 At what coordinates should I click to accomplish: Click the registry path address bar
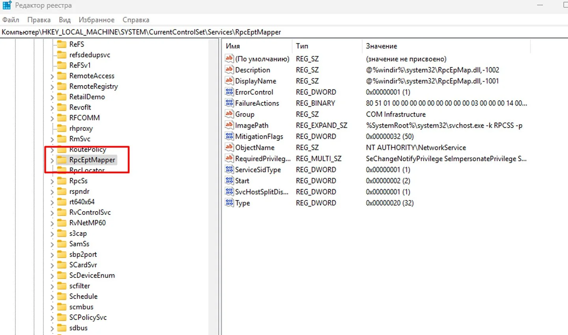tap(284, 32)
